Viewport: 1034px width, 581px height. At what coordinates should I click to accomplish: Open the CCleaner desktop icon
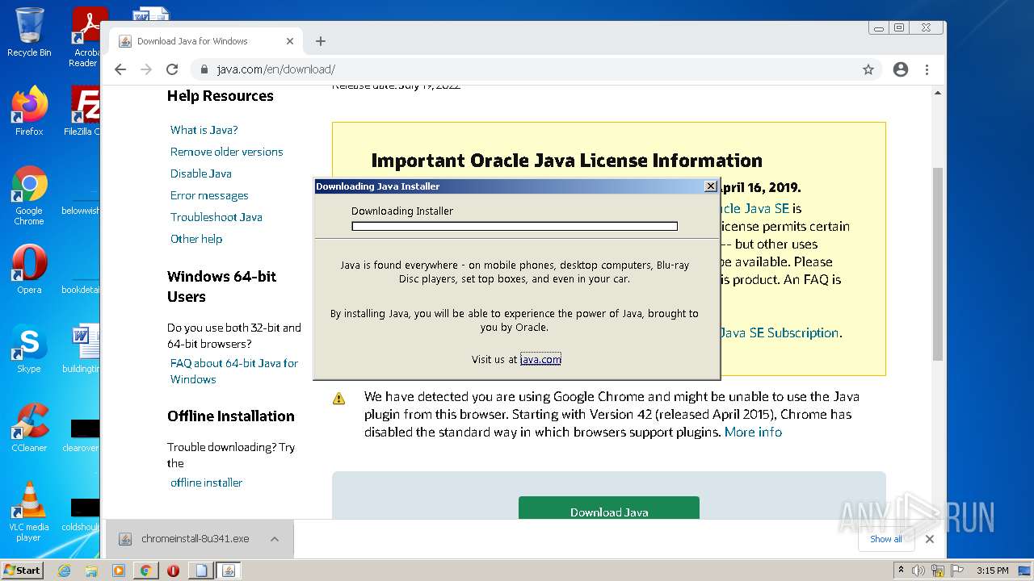pyautogui.click(x=29, y=427)
